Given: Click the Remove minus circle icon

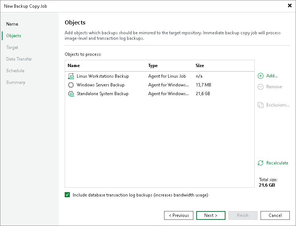Looking at the screenshot, I should [261, 87].
